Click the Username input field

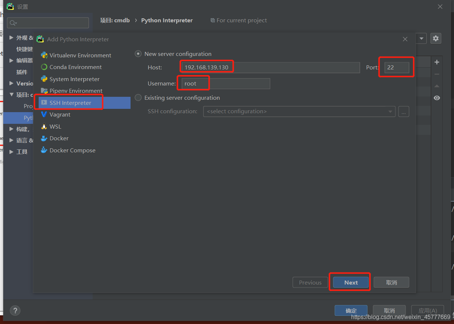coord(225,84)
